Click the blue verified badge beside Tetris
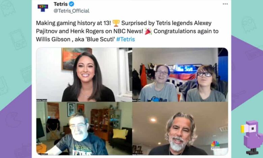 tap(71, 4)
